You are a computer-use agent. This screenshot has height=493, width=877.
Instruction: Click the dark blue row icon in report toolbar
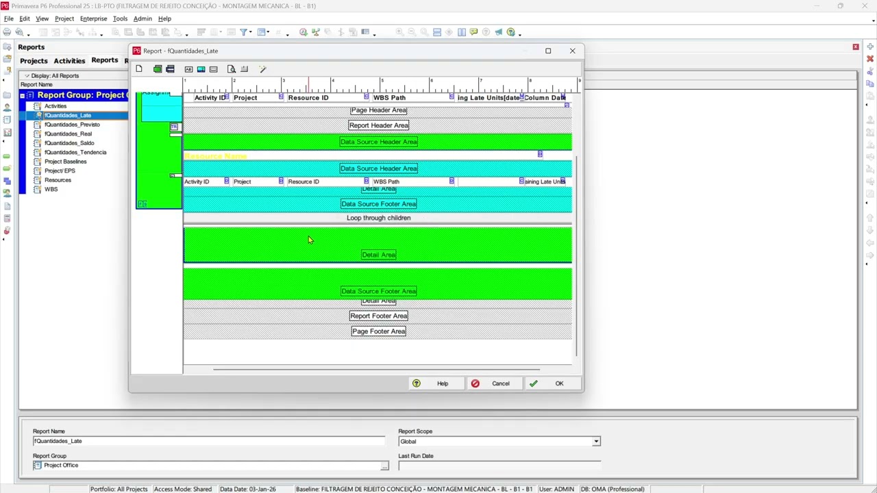tap(170, 69)
